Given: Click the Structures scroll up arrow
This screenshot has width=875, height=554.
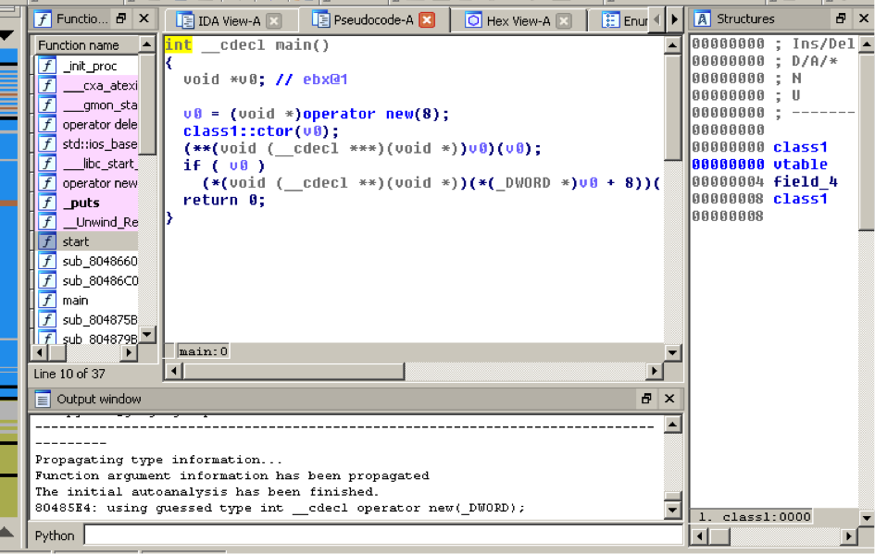Looking at the screenshot, I should (x=866, y=43).
